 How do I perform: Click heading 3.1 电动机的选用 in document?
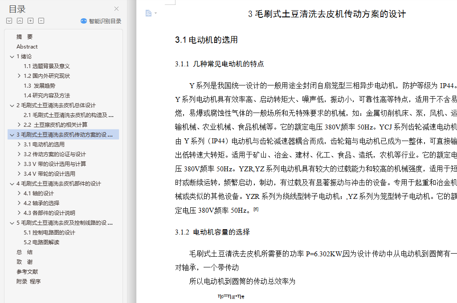click(206, 40)
